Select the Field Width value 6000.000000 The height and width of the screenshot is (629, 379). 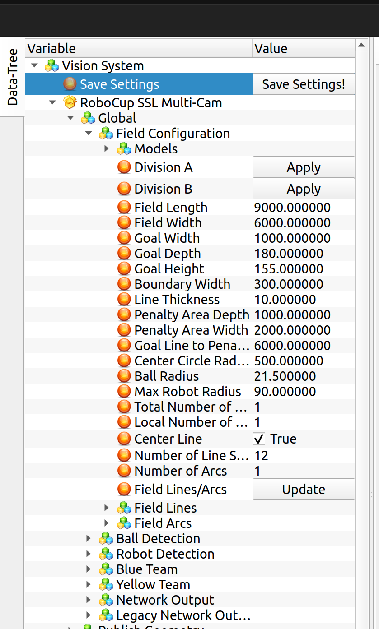292,223
